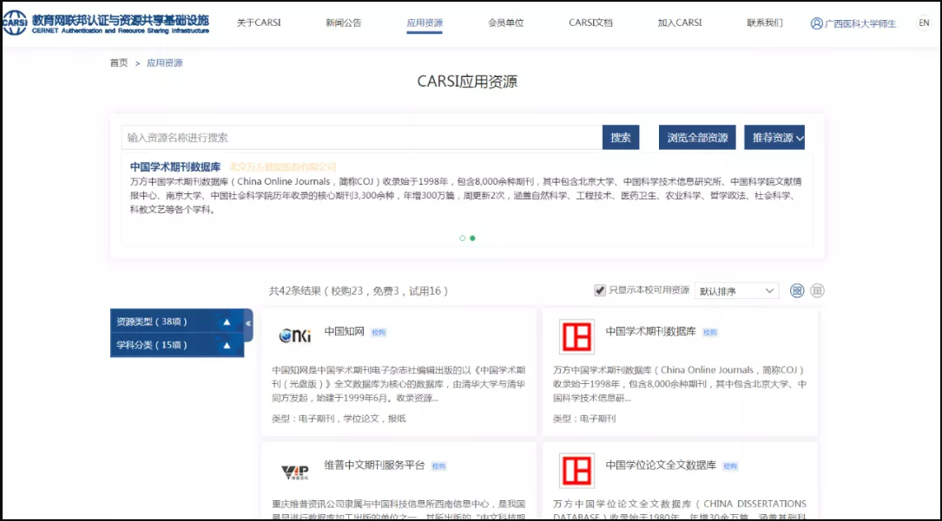Click the CARSI应用资源 page heading
Image resolution: width=942 pixels, height=521 pixels.
coord(467,81)
